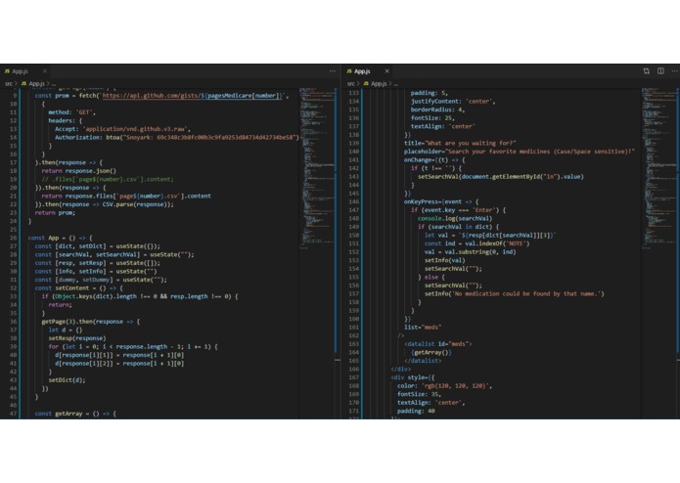The image size is (680, 483).
Task: Click the Split Editor icon
Action: pyautogui.click(x=660, y=71)
